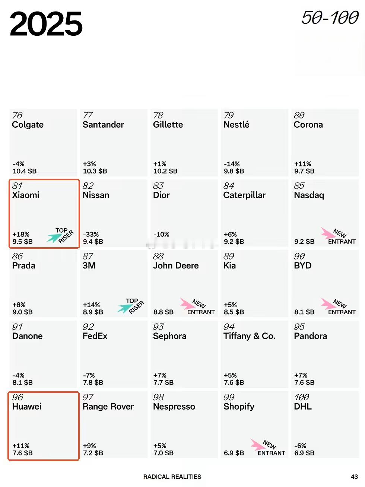Click the 50-100 range label

click(330, 18)
